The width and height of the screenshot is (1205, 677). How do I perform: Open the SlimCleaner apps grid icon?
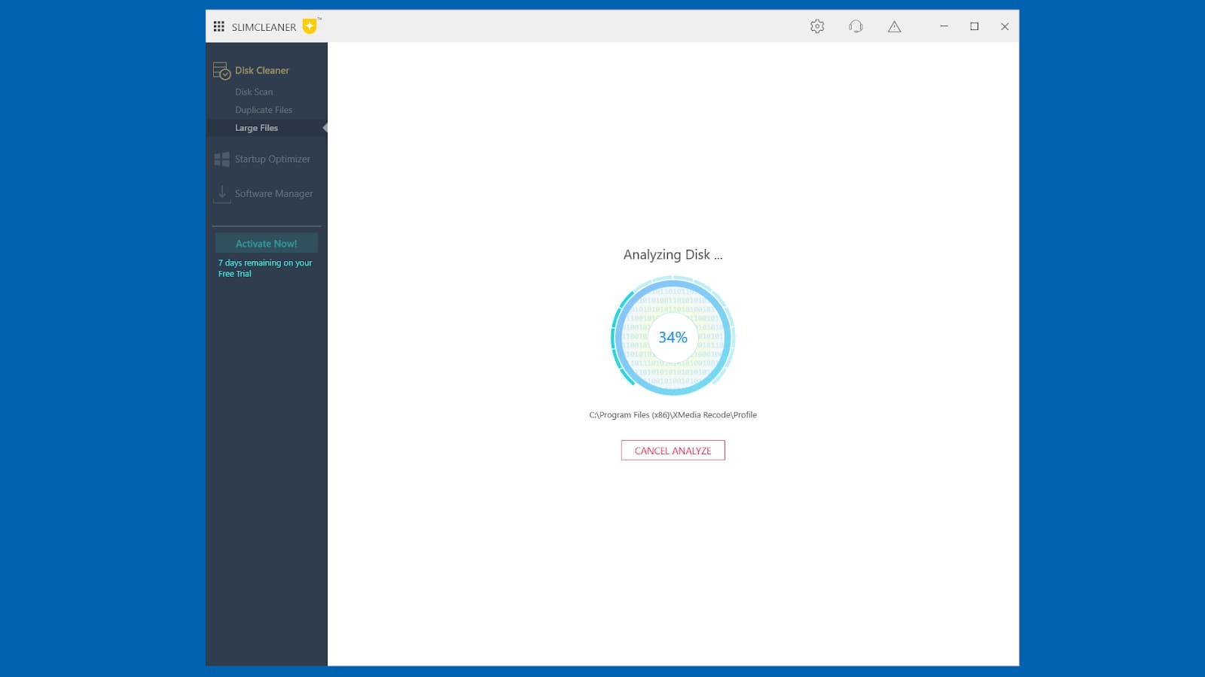click(219, 26)
